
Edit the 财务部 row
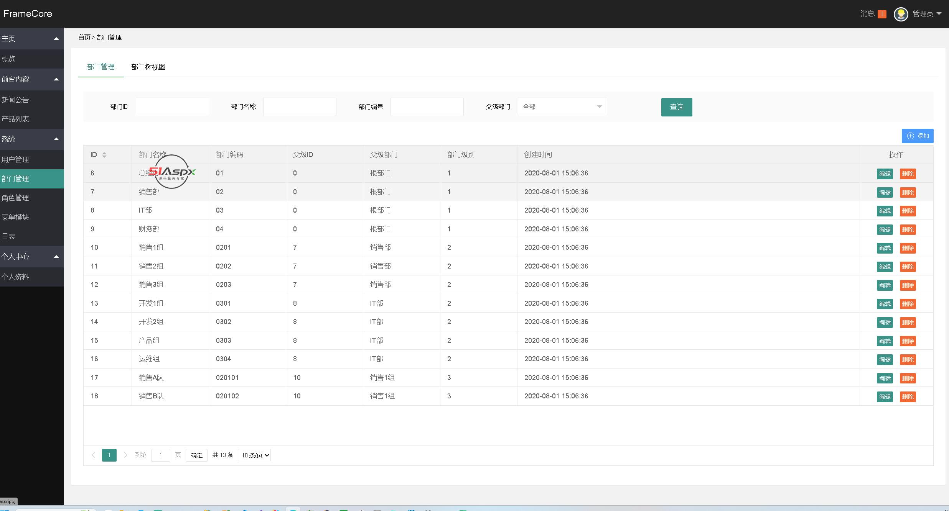[x=885, y=229]
